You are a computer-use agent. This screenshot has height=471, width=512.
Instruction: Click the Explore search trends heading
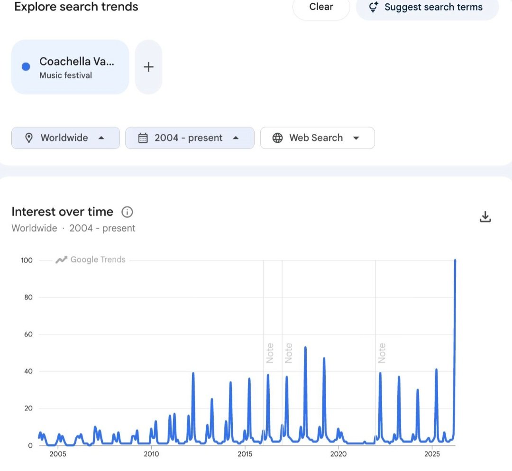[76, 7]
